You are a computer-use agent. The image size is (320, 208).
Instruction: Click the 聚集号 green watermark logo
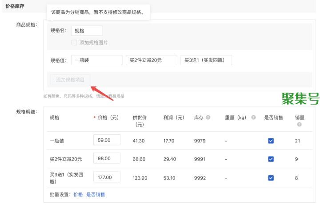(x=300, y=99)
